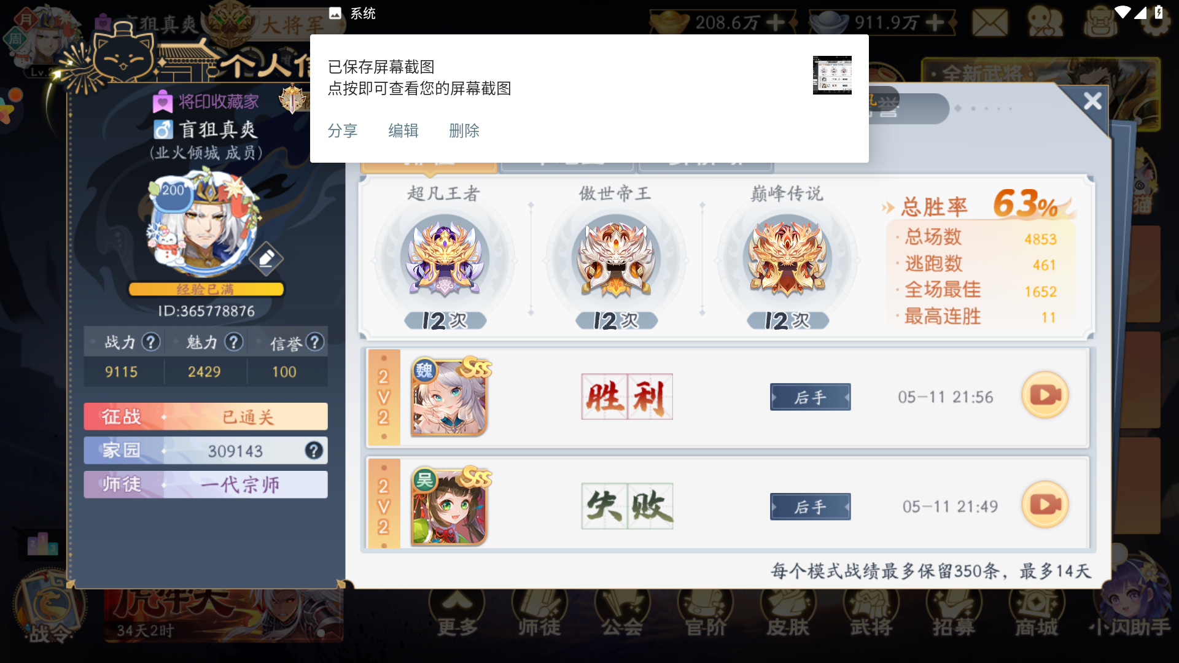Tap 编辑 in the screenshot notification
This screenshot has width=1179, height=663.
(x=403, y=131)
